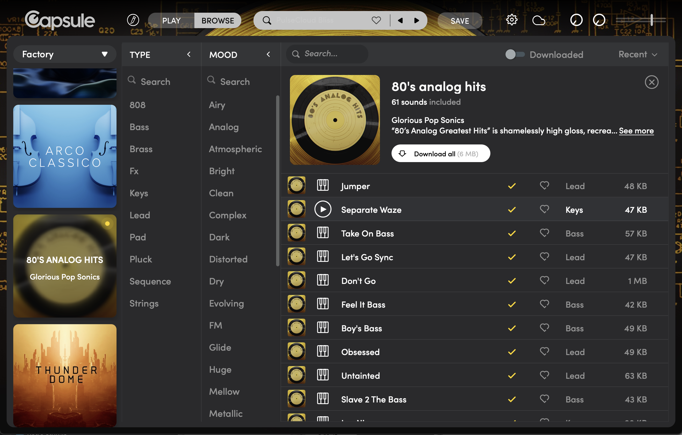Image resolution: width=682 pixels, height=435 pixels.
Task: Open the Factory library dropdown
Action: pos(65,54)
